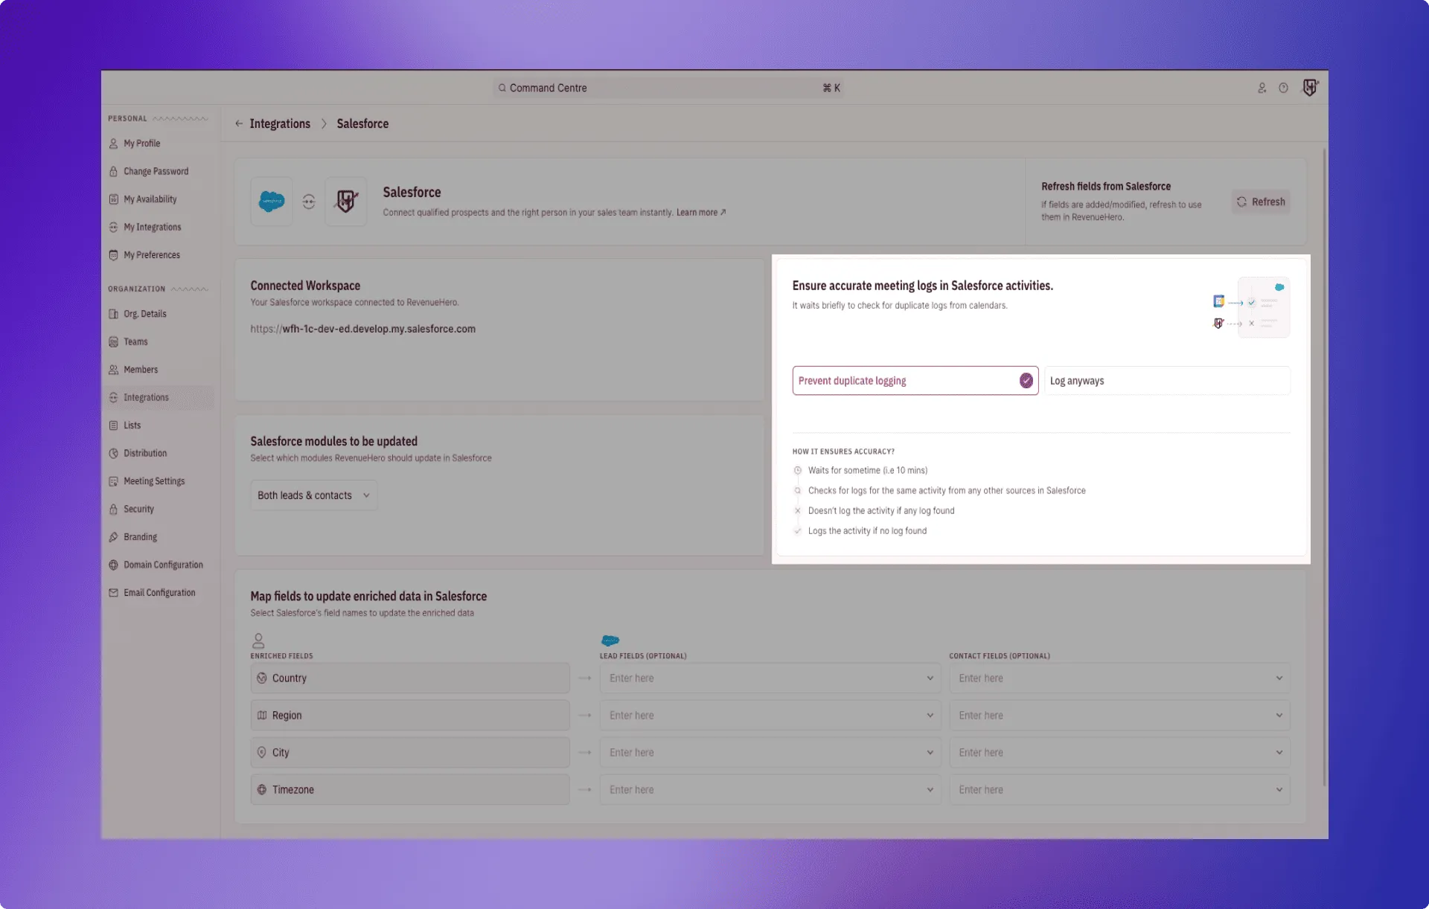Open Lead Fields dropdown for Country
The image size is (1429, 909).
[x=770, y=678]
